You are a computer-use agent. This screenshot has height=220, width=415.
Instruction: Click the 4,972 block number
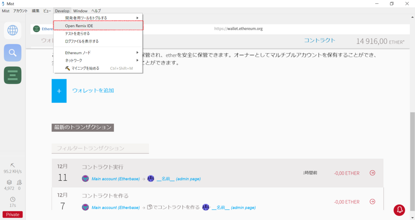[9, 188]
